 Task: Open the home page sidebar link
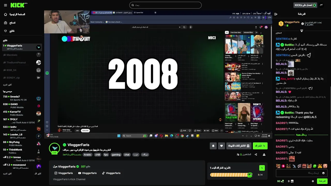[x=14, y=14]
